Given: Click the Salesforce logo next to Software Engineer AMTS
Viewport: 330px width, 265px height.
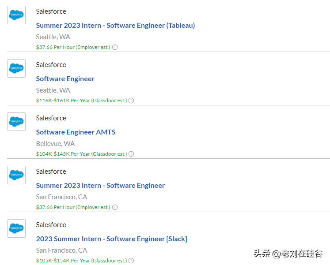Looking at the screenshot, I should click(x=16, y=122).
